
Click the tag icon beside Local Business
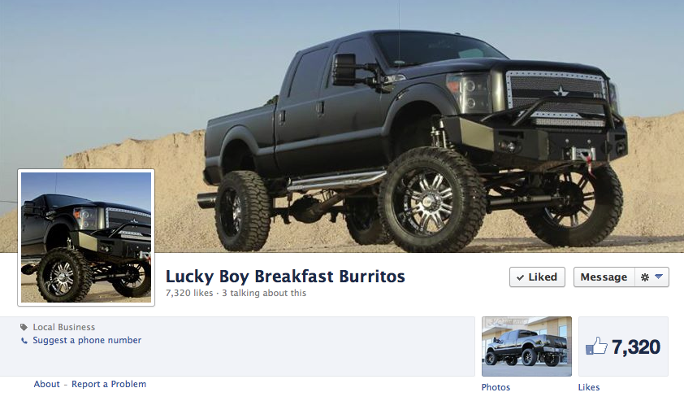click(x=24, y=327)
